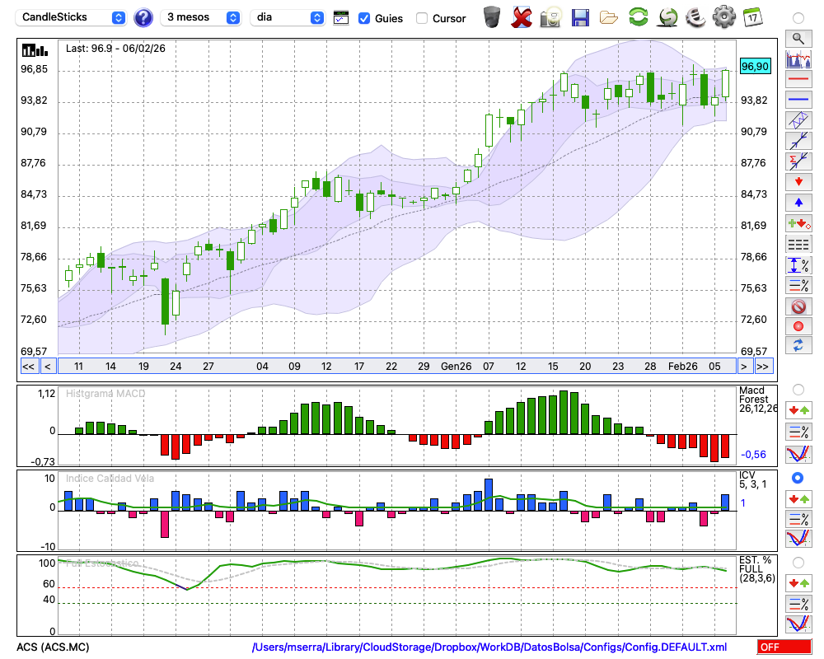Screen dimensions: 824x659
Task: Select radio button for MACD panel
Action: coord(798,390)
